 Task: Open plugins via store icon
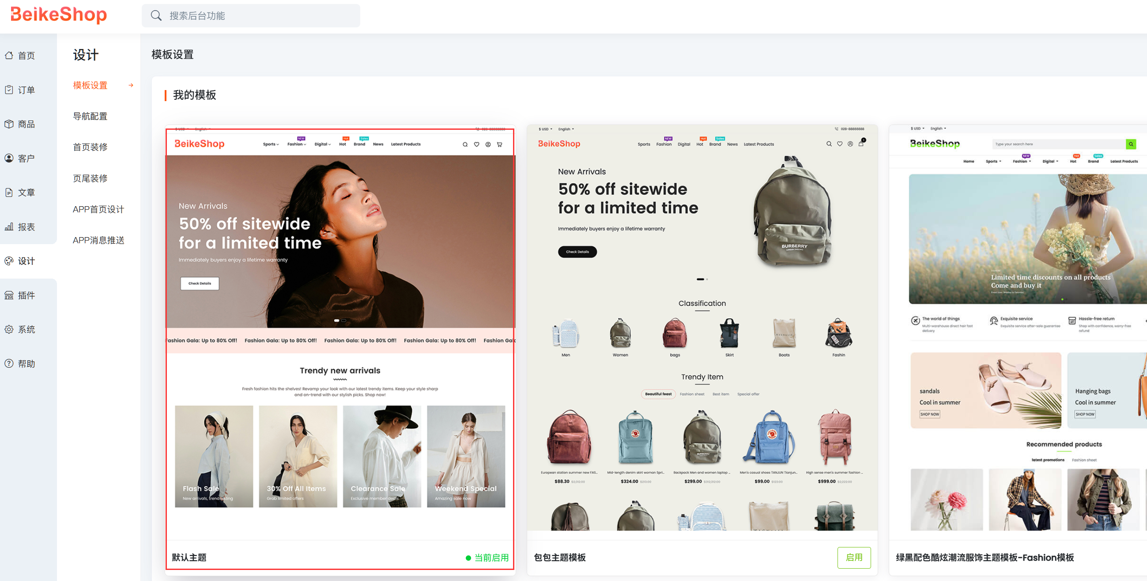click(x=9, y=295)
